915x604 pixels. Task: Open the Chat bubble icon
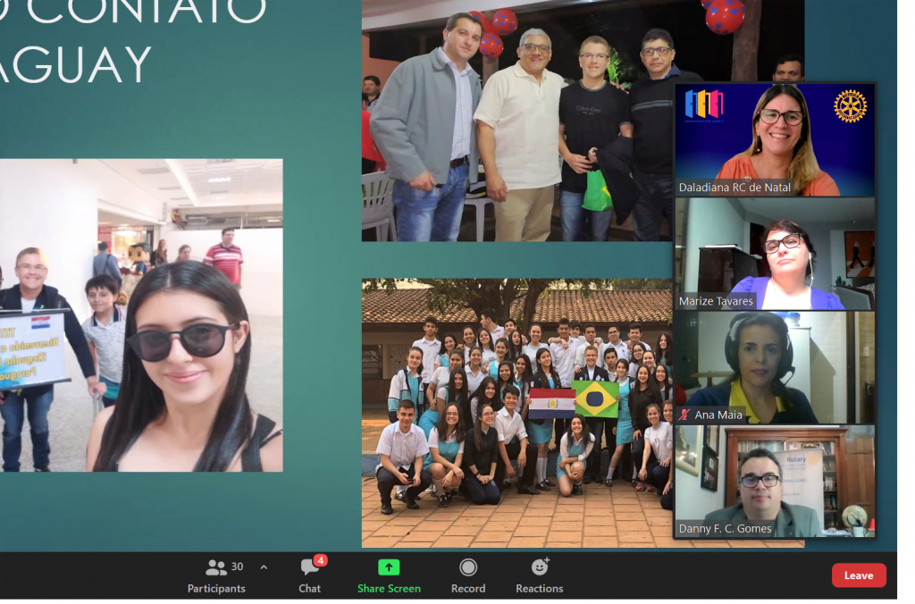click(309, 567)
